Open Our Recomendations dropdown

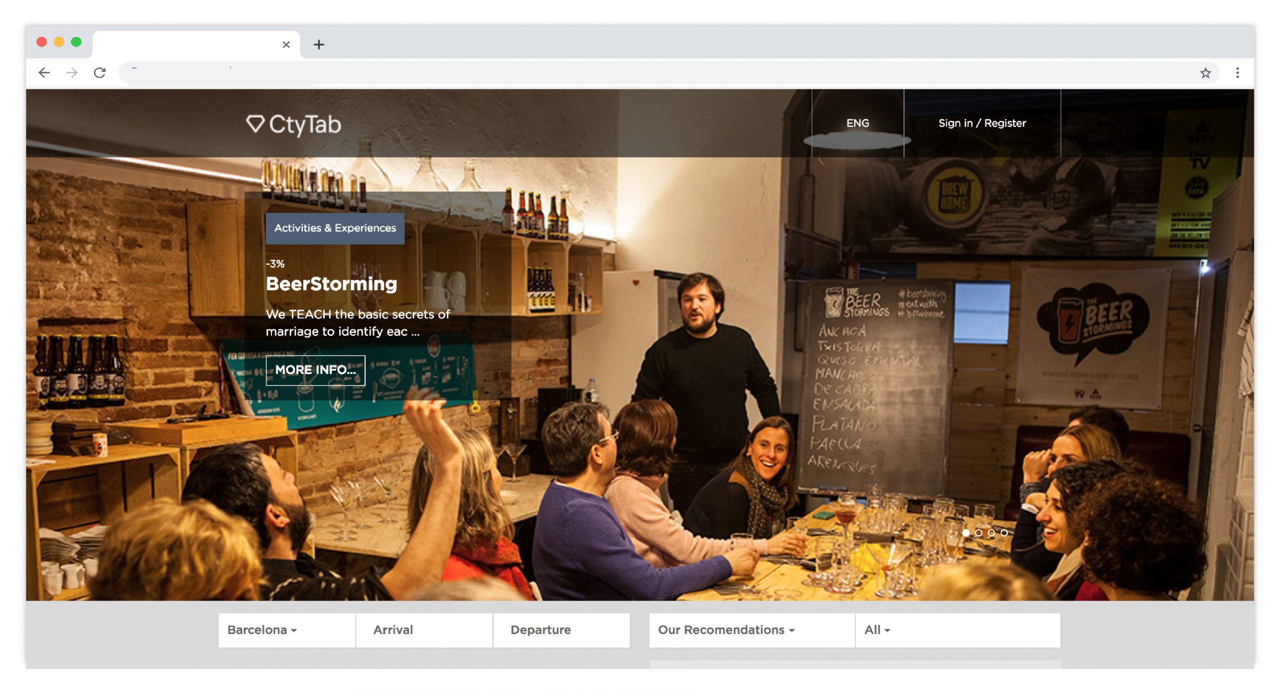(726, 630)
